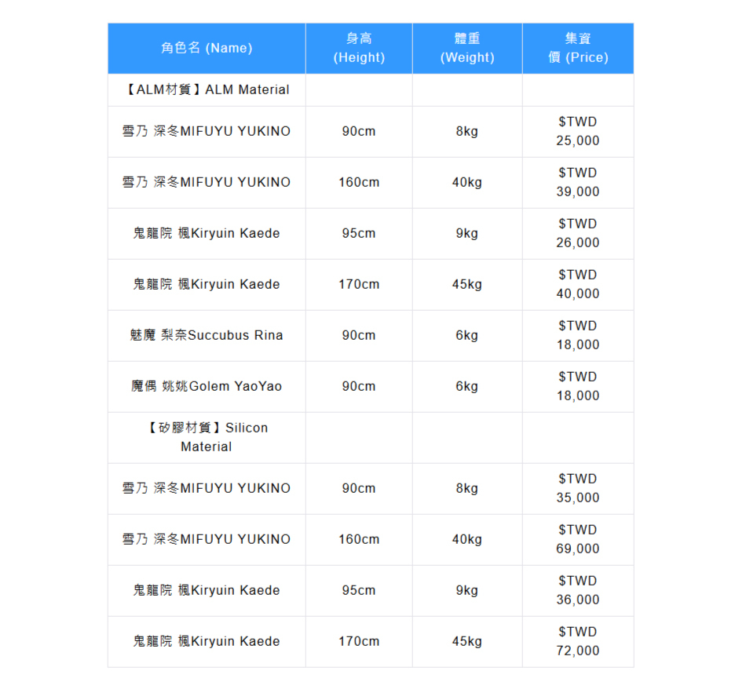Click the 90cm height in Succubus Rina row
Viewport: 746px width, 689px height.
tap(359, 335)
